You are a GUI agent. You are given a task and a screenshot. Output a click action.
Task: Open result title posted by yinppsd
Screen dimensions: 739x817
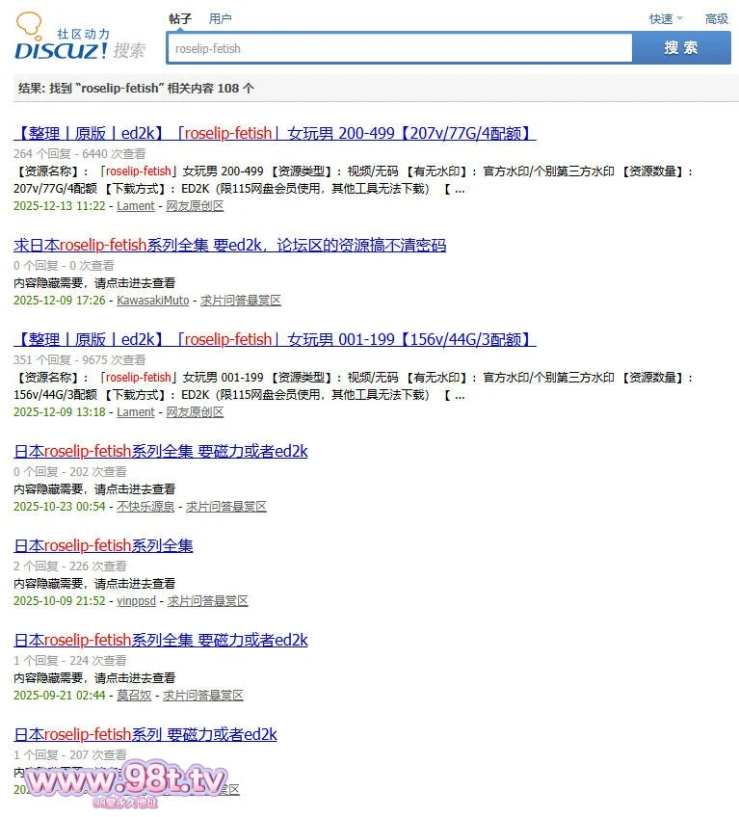(103, 545)
